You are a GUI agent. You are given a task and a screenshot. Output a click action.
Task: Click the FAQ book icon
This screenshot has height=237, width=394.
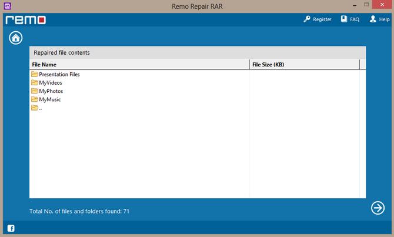coord(344,19)
